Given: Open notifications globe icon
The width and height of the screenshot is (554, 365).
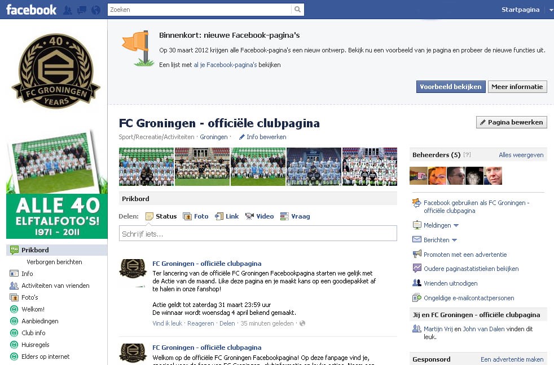Looking at the screenshot, I should 96,10.
